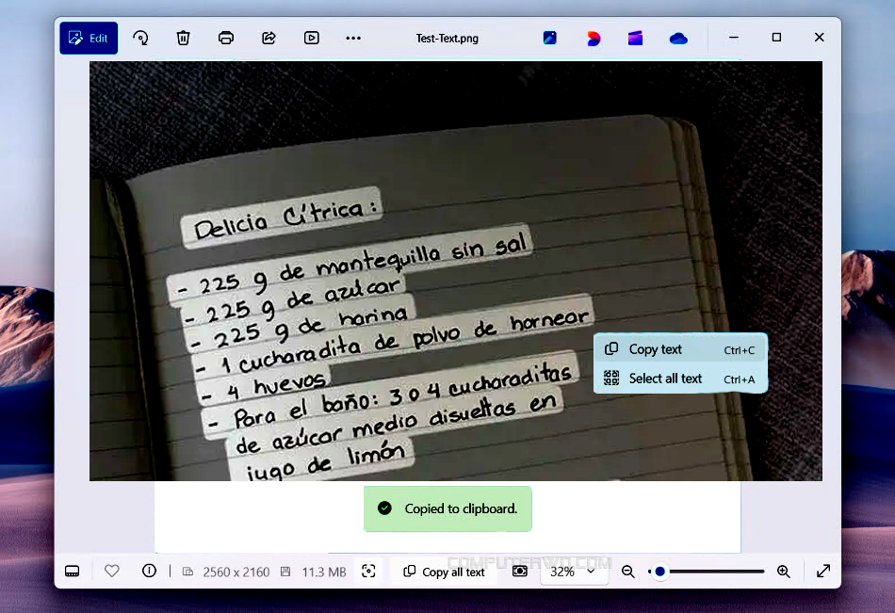Viewport: 895px width, 613px height.
Task: Click the 'Para el baño: 3 o 4 cucharaditas' line
Action: pos(391,395)
